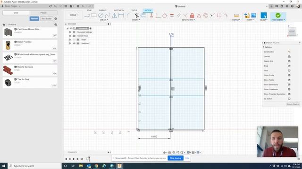Viewport: 302px width, 169px height.
Task: Open the Design workspace dropdown
Action: 74,15
